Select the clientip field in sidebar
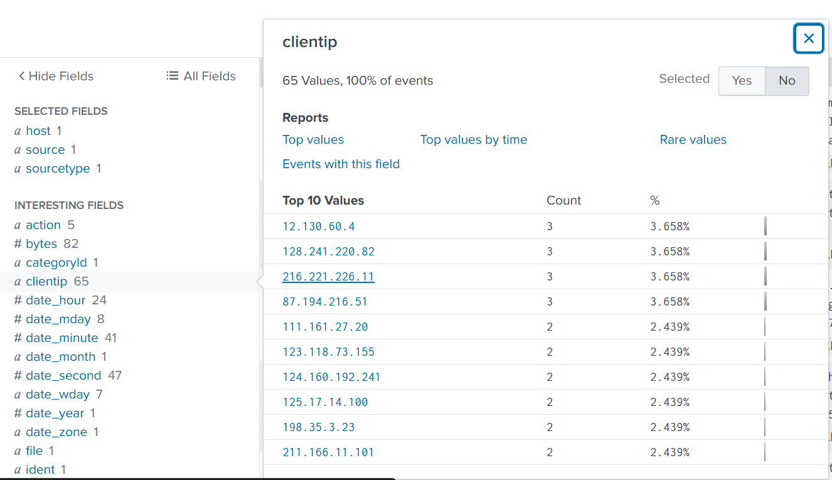The image size is (832, 480). click(x=46, y=282)
